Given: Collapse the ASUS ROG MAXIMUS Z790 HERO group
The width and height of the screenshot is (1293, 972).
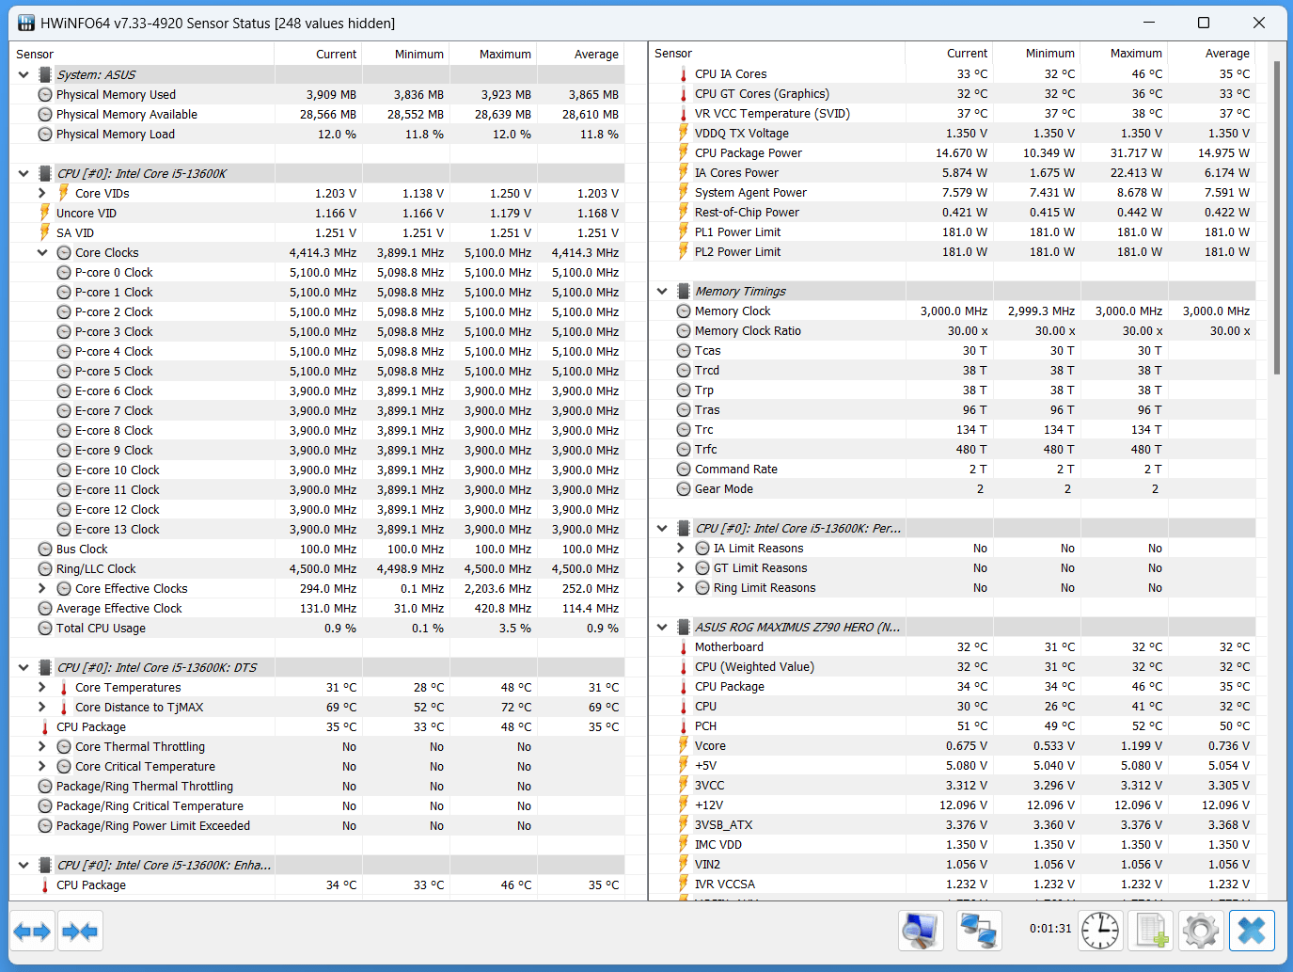Looking at the screenshot, I should coord(662,627).
